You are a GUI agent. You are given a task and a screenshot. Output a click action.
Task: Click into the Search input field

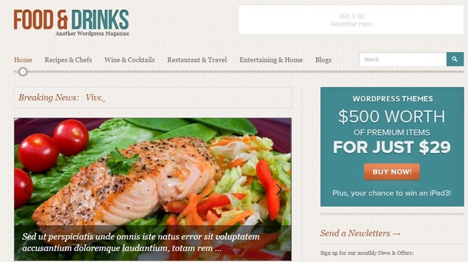(402, 59)
